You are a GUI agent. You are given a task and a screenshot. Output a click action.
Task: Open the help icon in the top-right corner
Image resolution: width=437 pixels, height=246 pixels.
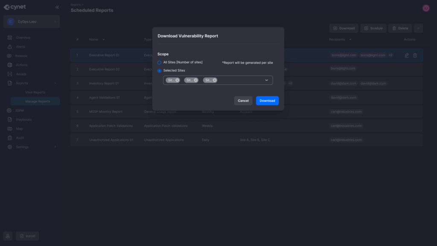(x=425, y=8)
